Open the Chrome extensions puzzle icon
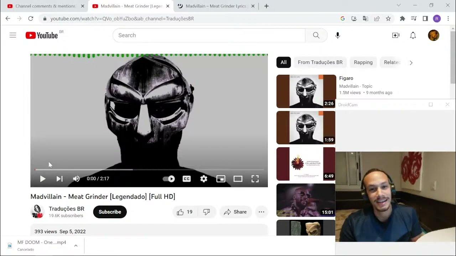Viewport: 456px width, 256px height. coord(403,18)
